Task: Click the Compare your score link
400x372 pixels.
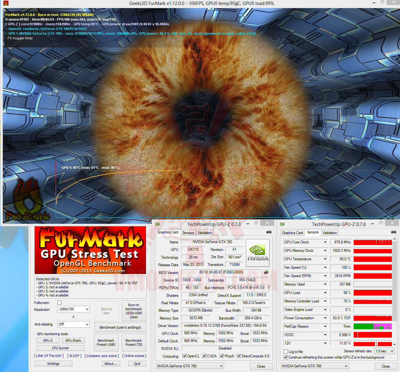Action: 102,356
